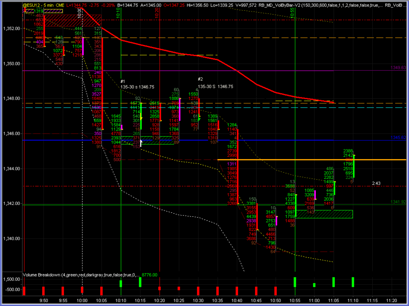The image size is (409, 306).
Task: Select the 4778 volume cell
Action: click(116, 133)
